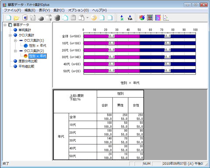Click the blue sphere icon beside 度数分布比較
Image resolution: width=210 pixels, height=168 pixels.
click(x=15, y=61)
